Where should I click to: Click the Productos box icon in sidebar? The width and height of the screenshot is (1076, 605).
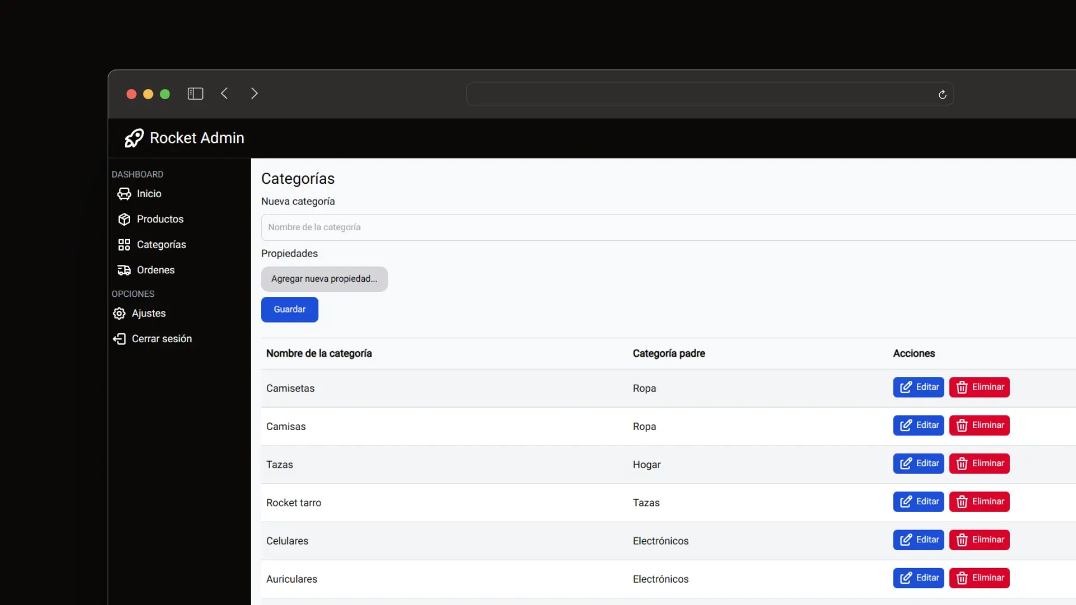[124, 219]
